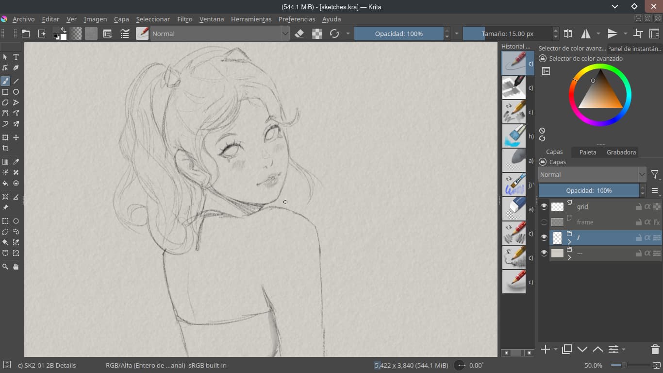Show the hidden frame layer

544,222
